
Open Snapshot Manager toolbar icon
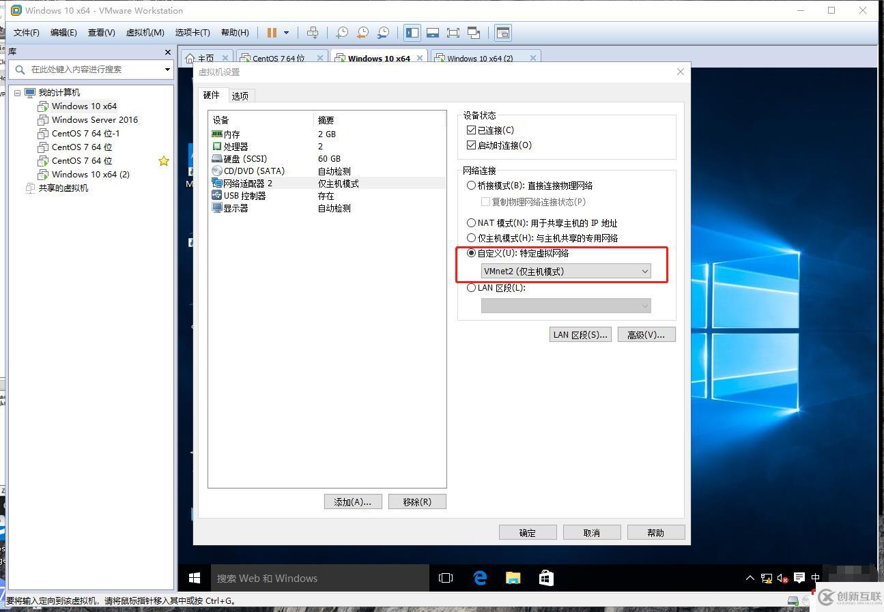point(384,33)
